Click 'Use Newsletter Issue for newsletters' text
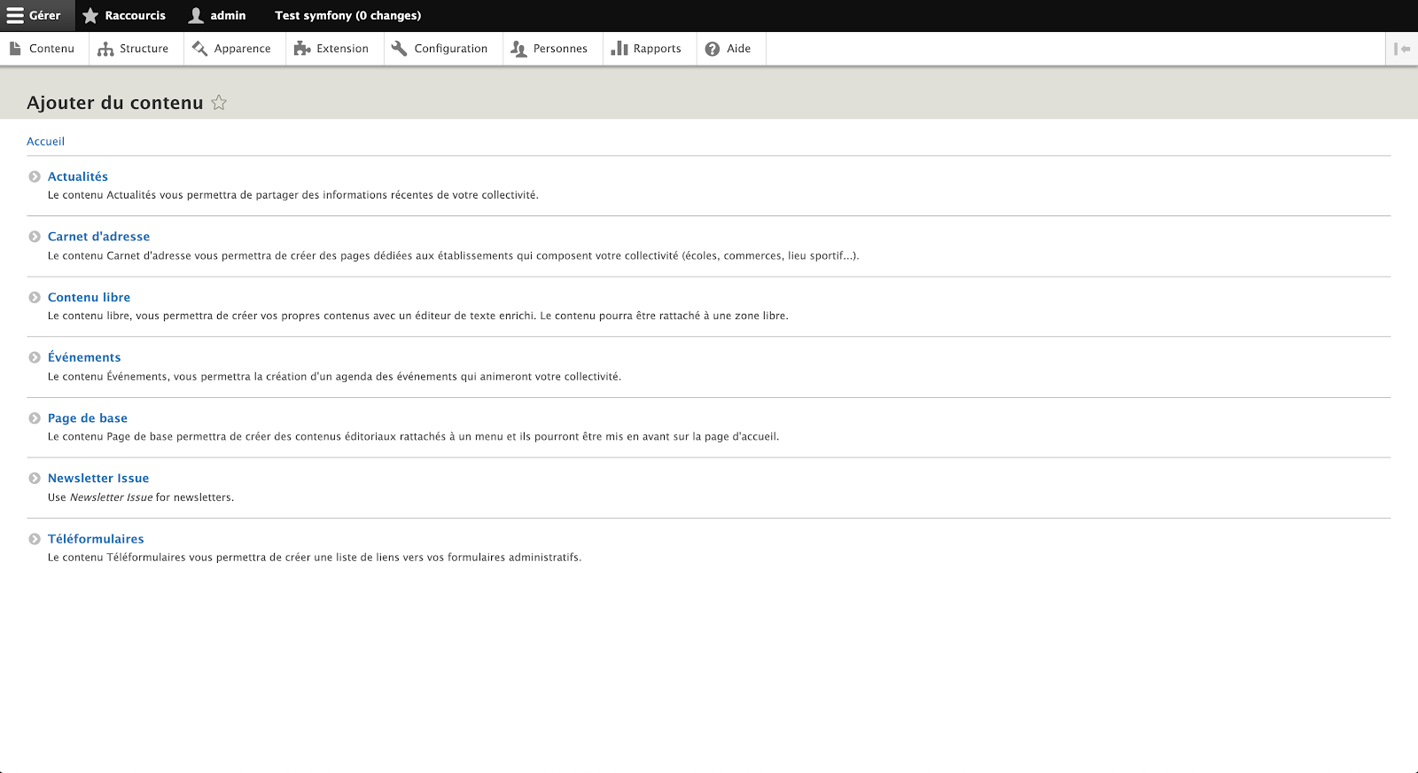The image size is (1418, 773). pos(141,497)
